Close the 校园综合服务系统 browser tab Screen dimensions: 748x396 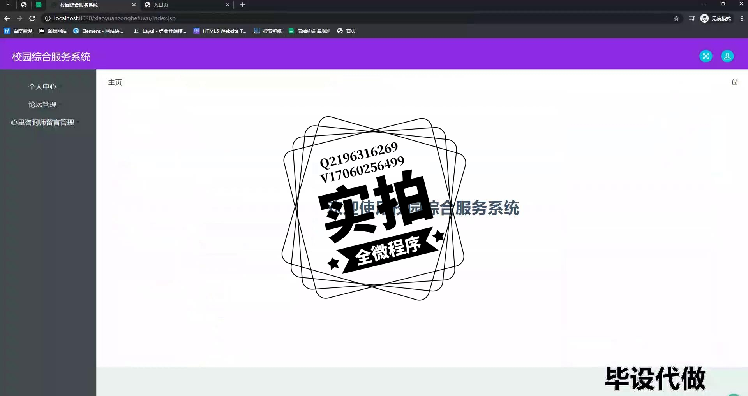134,5
